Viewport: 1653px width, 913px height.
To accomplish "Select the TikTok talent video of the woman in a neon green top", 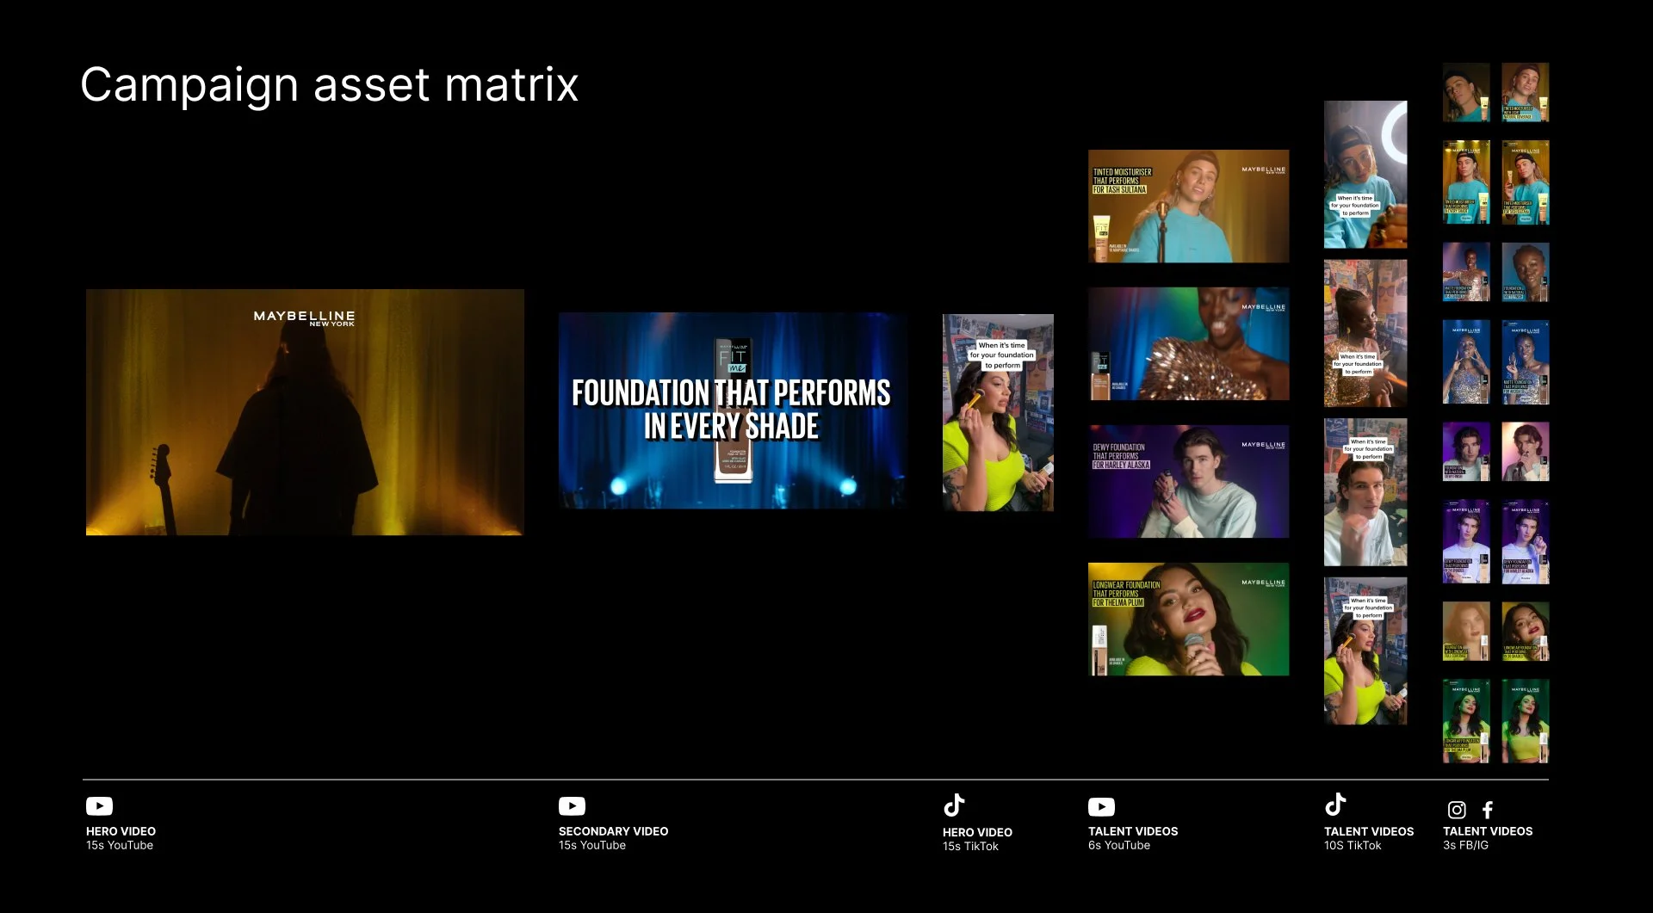I will tap(1365, 651).
